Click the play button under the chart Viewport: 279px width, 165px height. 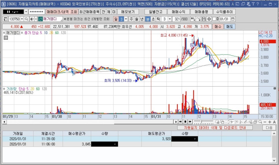176,122
